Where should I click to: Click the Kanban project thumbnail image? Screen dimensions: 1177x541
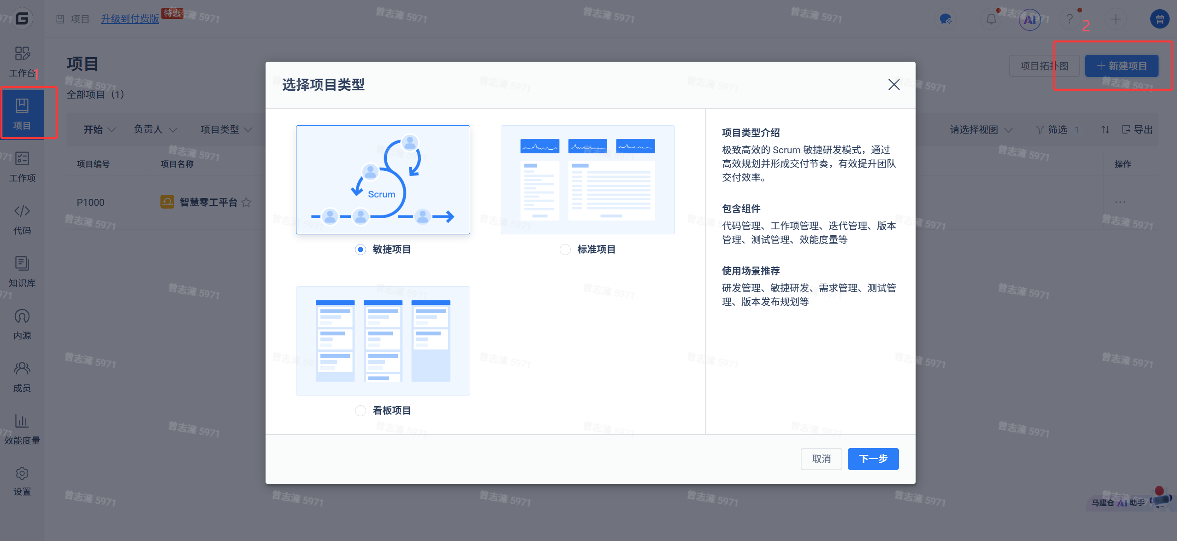(383, 341)
